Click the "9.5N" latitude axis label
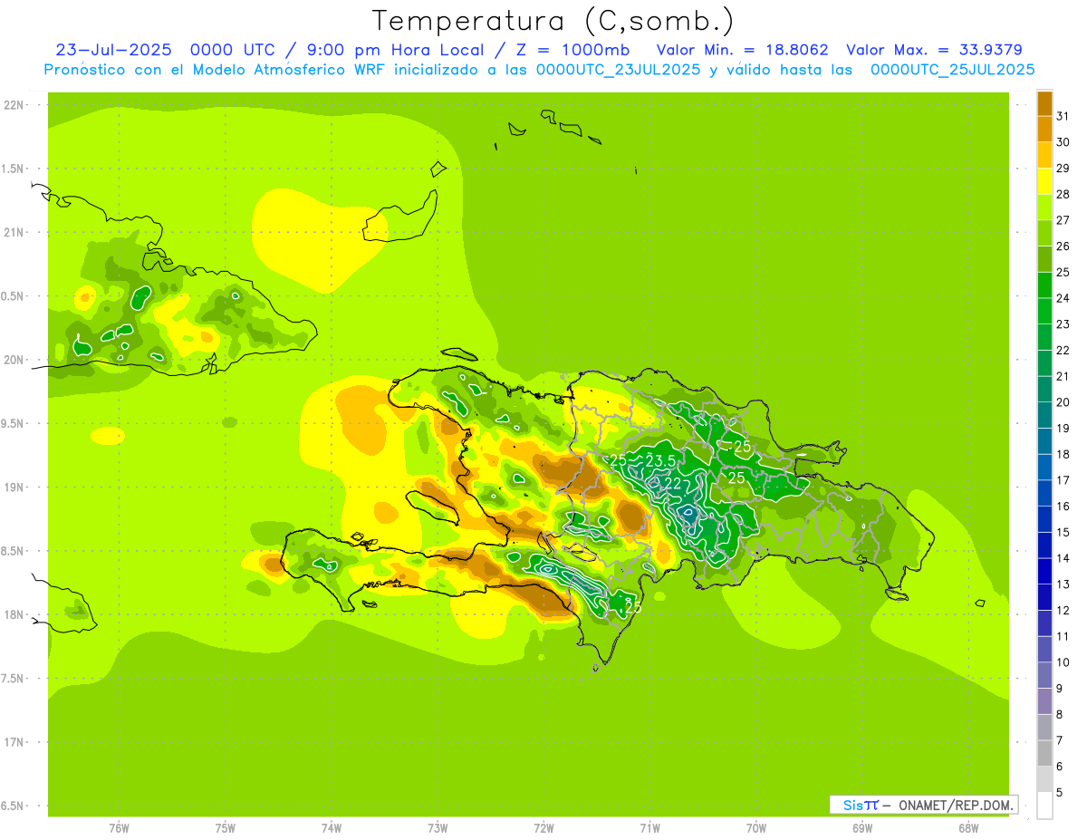This screenshot has height=840, width=1087. 14,424
